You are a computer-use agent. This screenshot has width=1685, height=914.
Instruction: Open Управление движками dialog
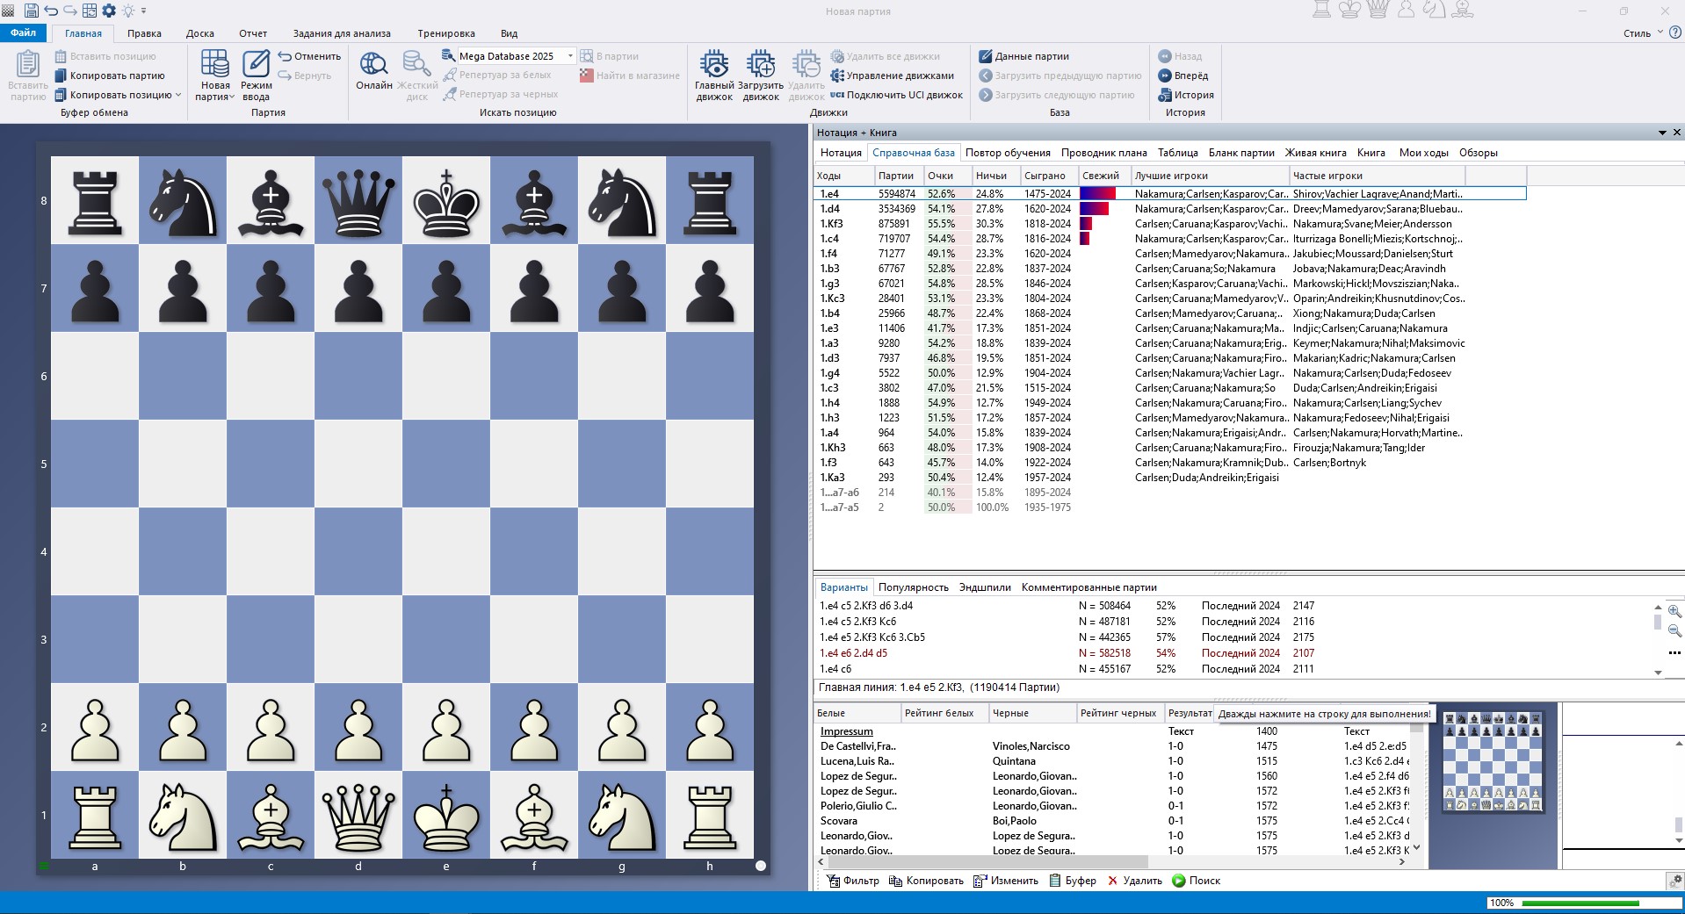895,76
